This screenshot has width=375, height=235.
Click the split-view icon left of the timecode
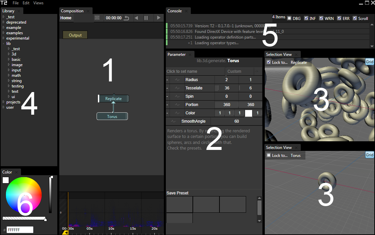96,18
